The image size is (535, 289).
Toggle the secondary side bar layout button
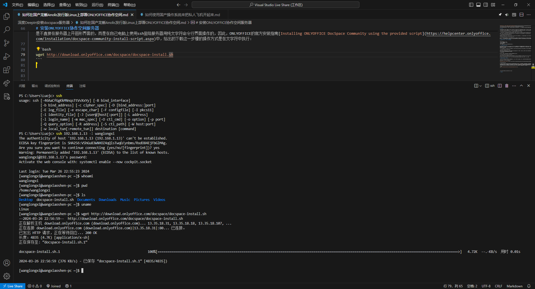[x=486, y=5]
